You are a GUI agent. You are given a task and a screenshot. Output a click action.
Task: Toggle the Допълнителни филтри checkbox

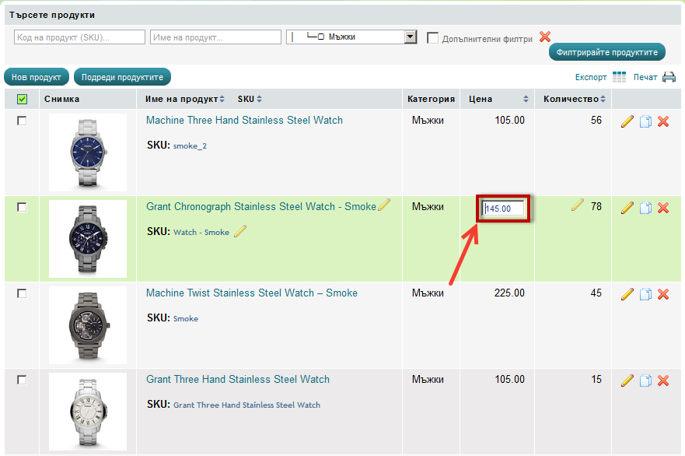click(x=433, y=37)
